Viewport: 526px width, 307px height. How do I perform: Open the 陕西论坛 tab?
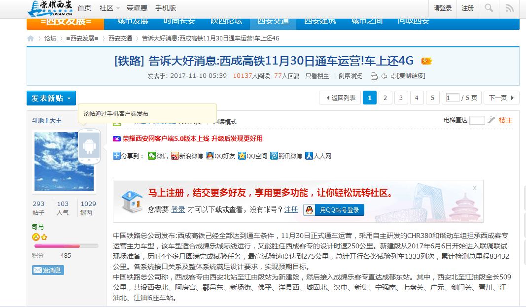(226, 21)
